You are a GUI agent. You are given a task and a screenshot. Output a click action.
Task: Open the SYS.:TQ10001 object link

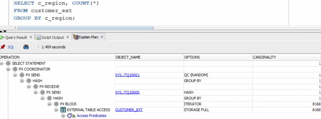tap(127, 75)
